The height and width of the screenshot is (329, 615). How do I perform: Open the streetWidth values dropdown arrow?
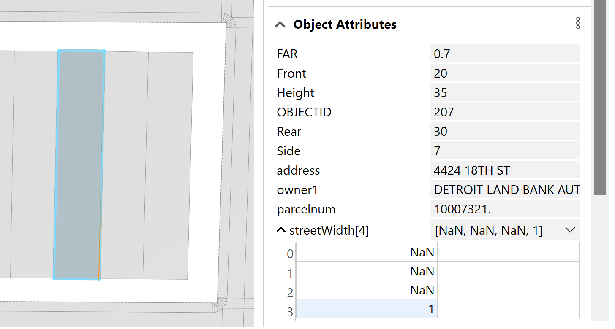570,230
